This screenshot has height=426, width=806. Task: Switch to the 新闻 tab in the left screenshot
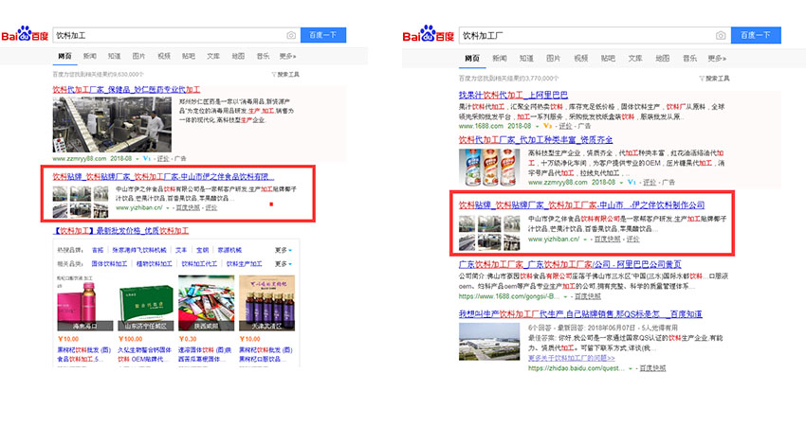pos(89,56)
